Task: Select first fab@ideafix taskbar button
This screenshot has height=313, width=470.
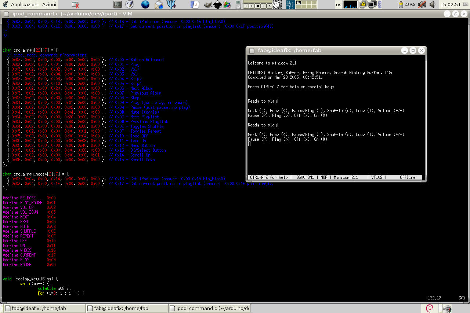Action: click(44, 309)
